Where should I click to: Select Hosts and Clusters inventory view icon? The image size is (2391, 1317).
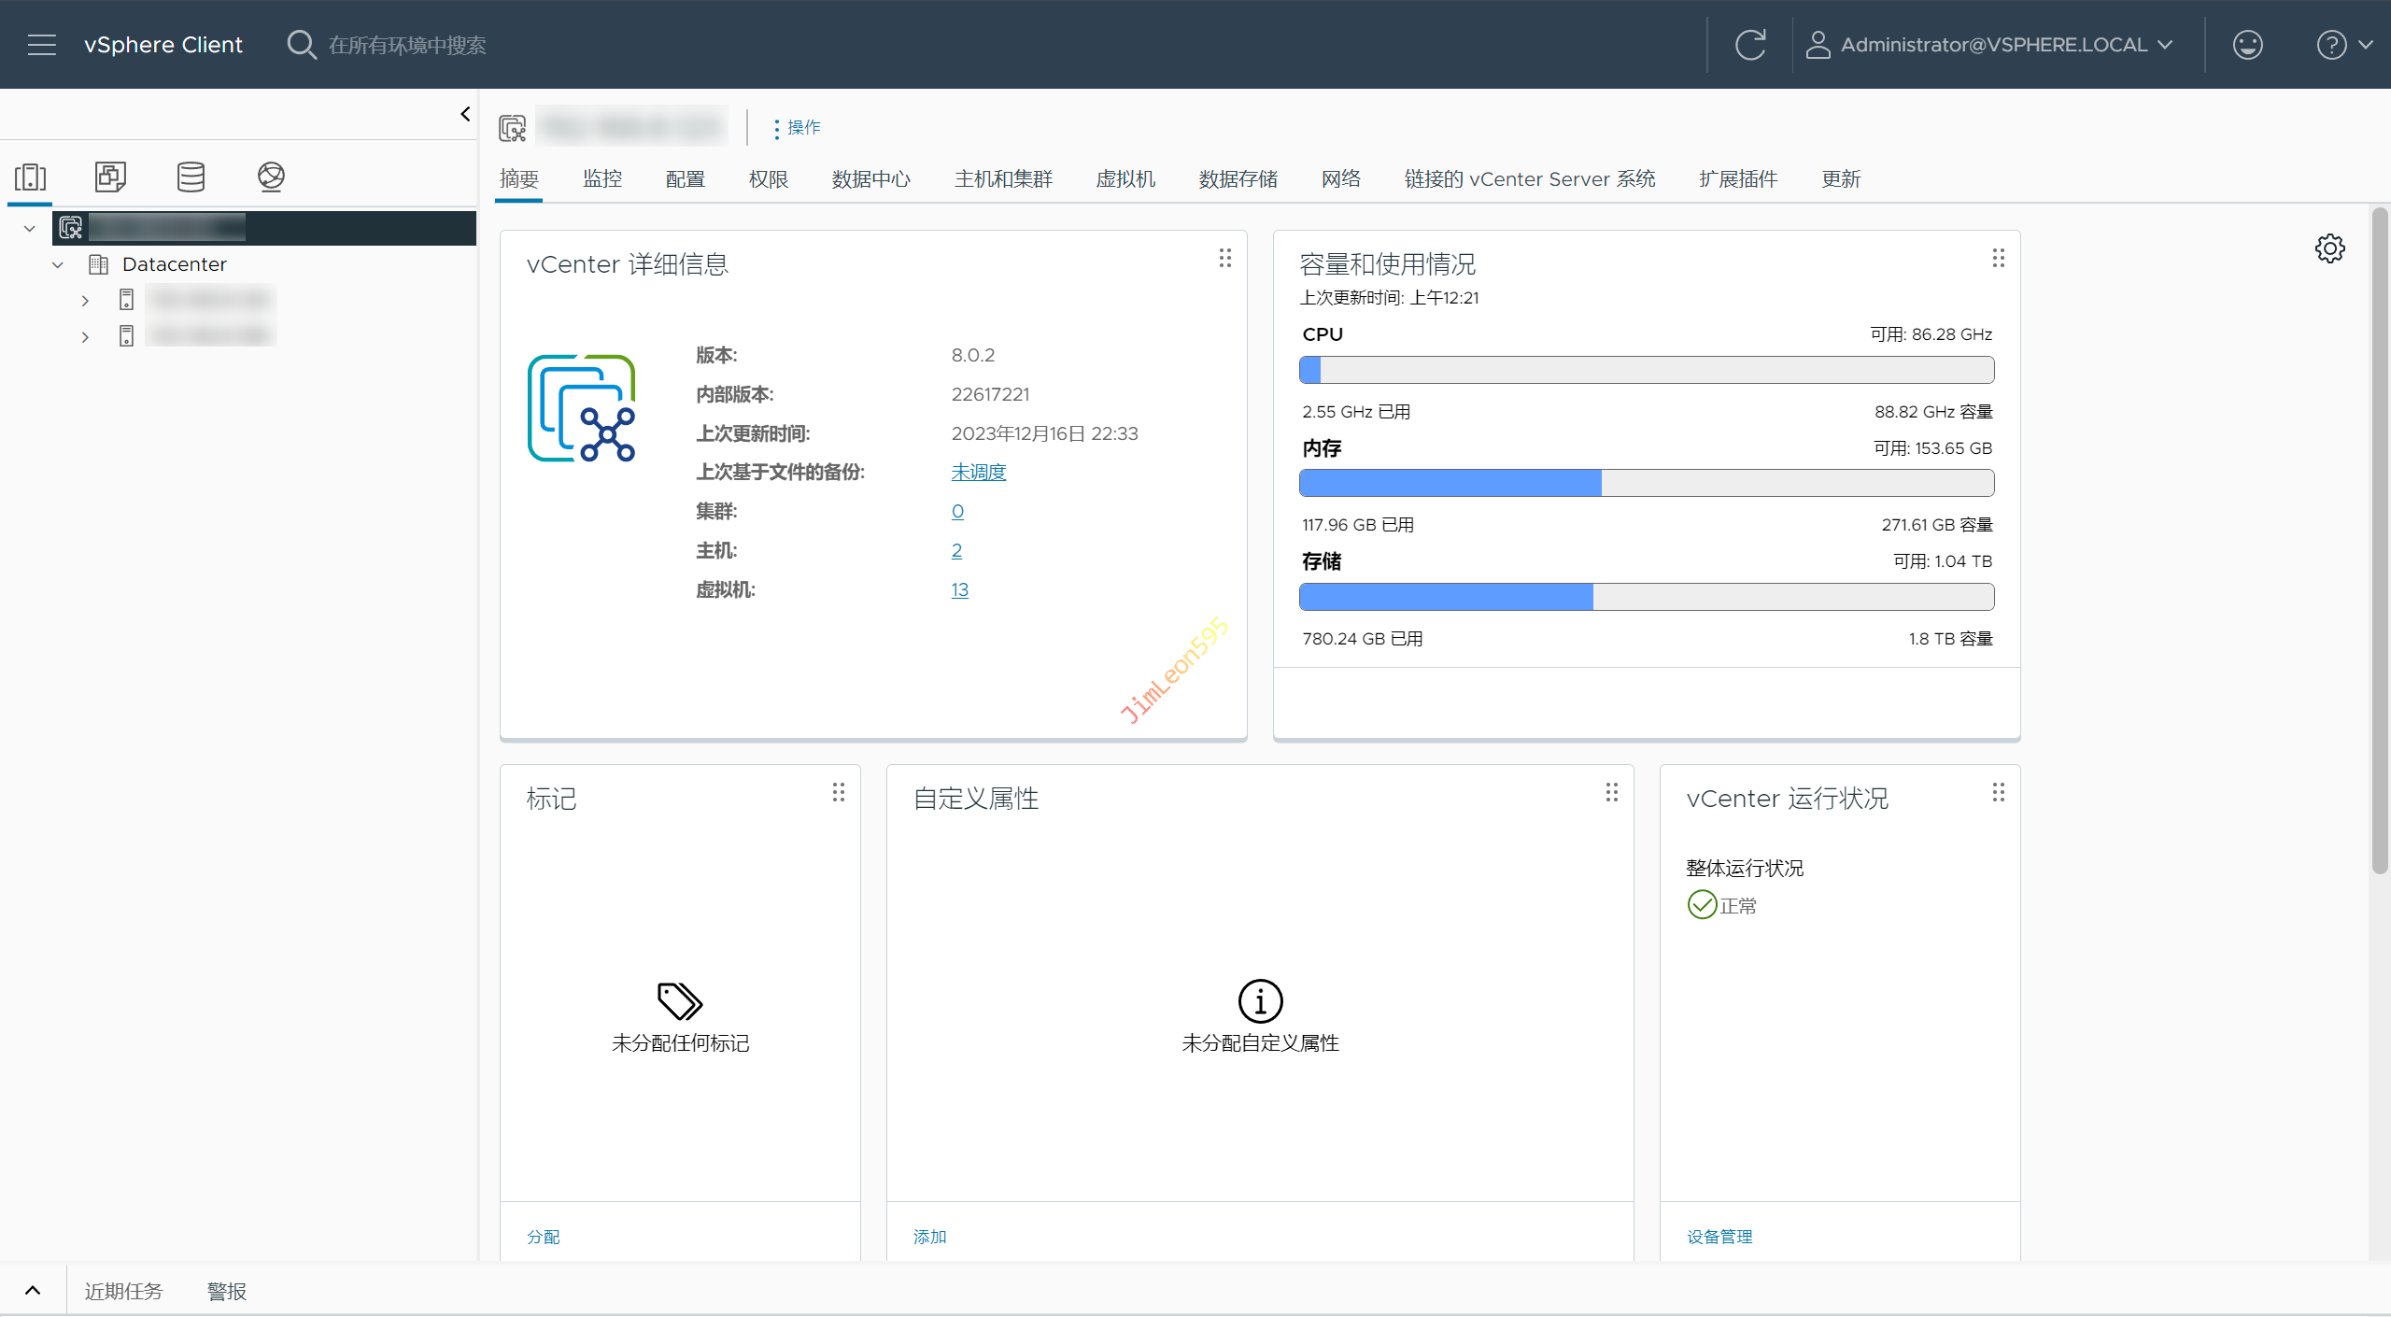click(x=30, y=177)
